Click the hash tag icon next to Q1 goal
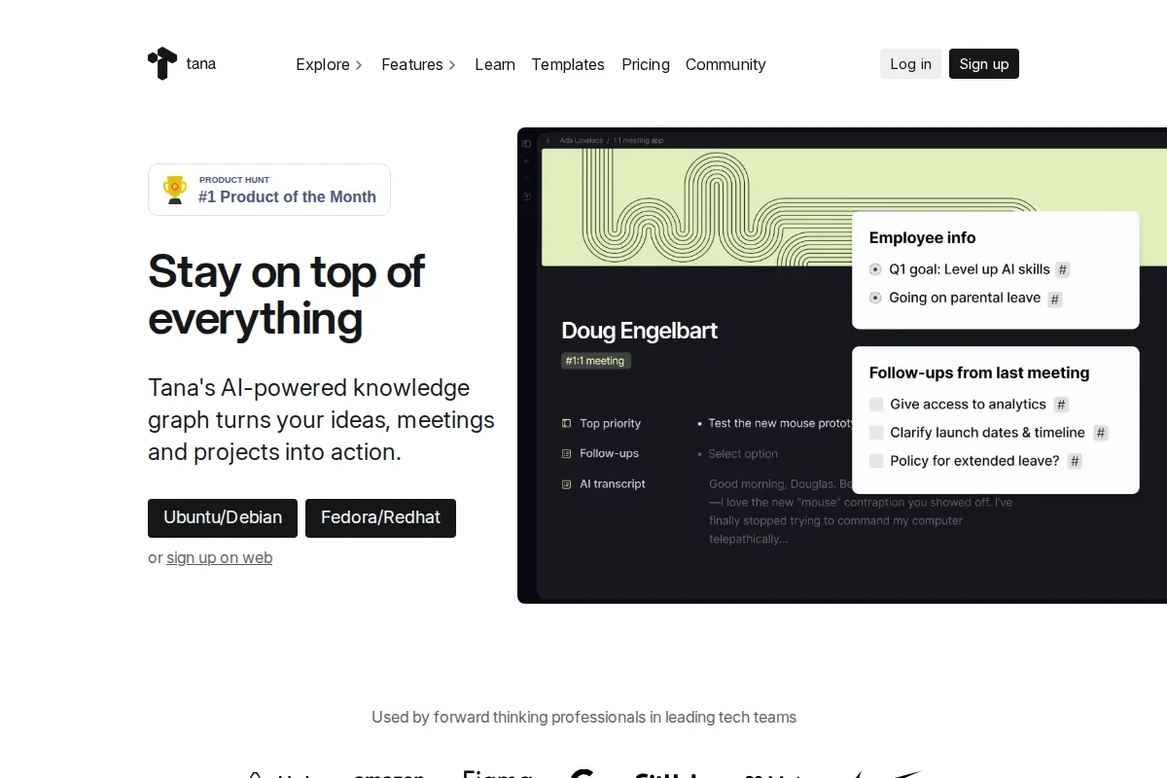1167x778 pixels. pyautogui.click(x=1063, y=270)
